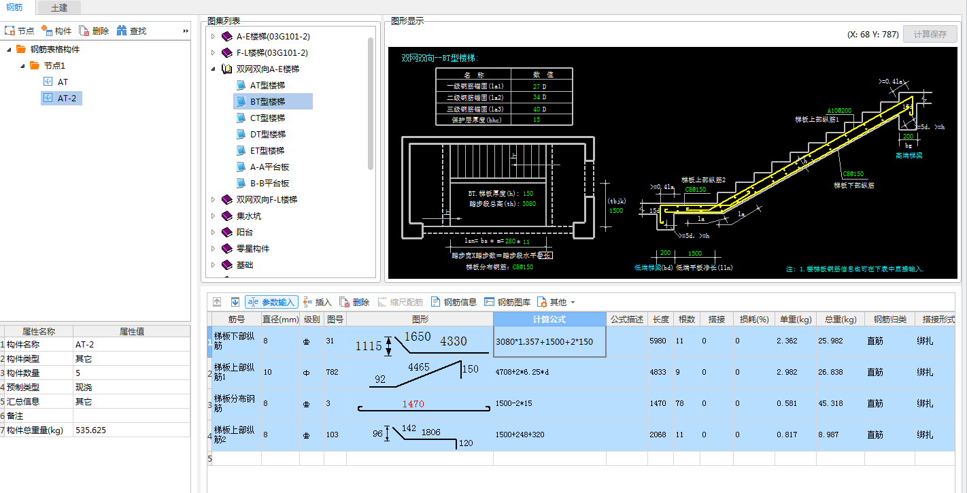Click the 27 D 一级钢筋锚固 value in drawing
The width and height of the screenshot is (967, 493).
(x=539, y=87)
